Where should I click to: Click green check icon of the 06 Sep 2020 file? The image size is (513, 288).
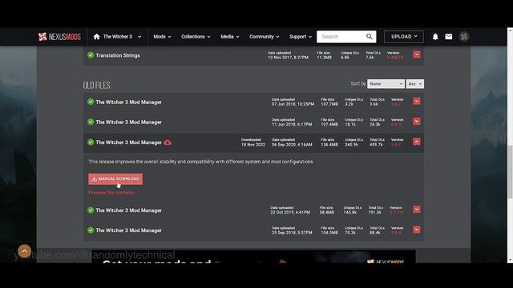click(91, 142)
